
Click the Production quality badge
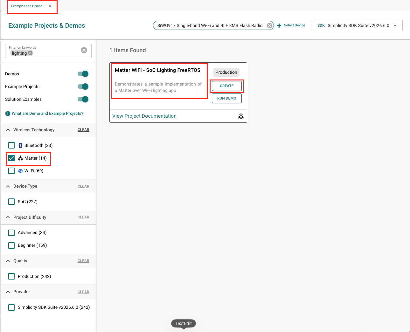coord(226,72)
